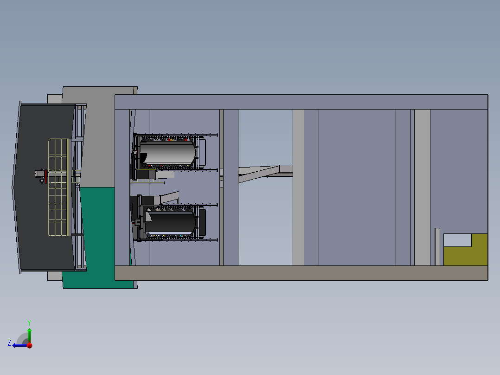Select the small motor with red bracket

pyautogui.click(x=41, y=176)
